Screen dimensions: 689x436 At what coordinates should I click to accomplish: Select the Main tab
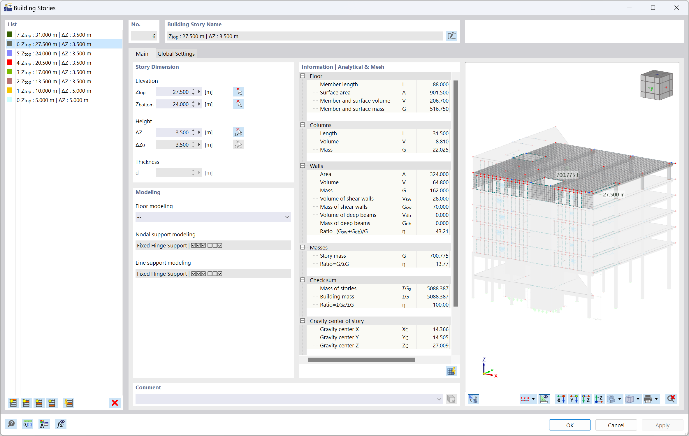pyautogui.click(x=143, y=53)
